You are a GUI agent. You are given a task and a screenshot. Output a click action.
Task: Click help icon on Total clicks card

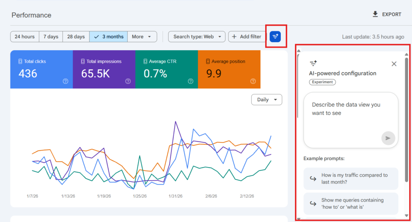tap(66, 81)
